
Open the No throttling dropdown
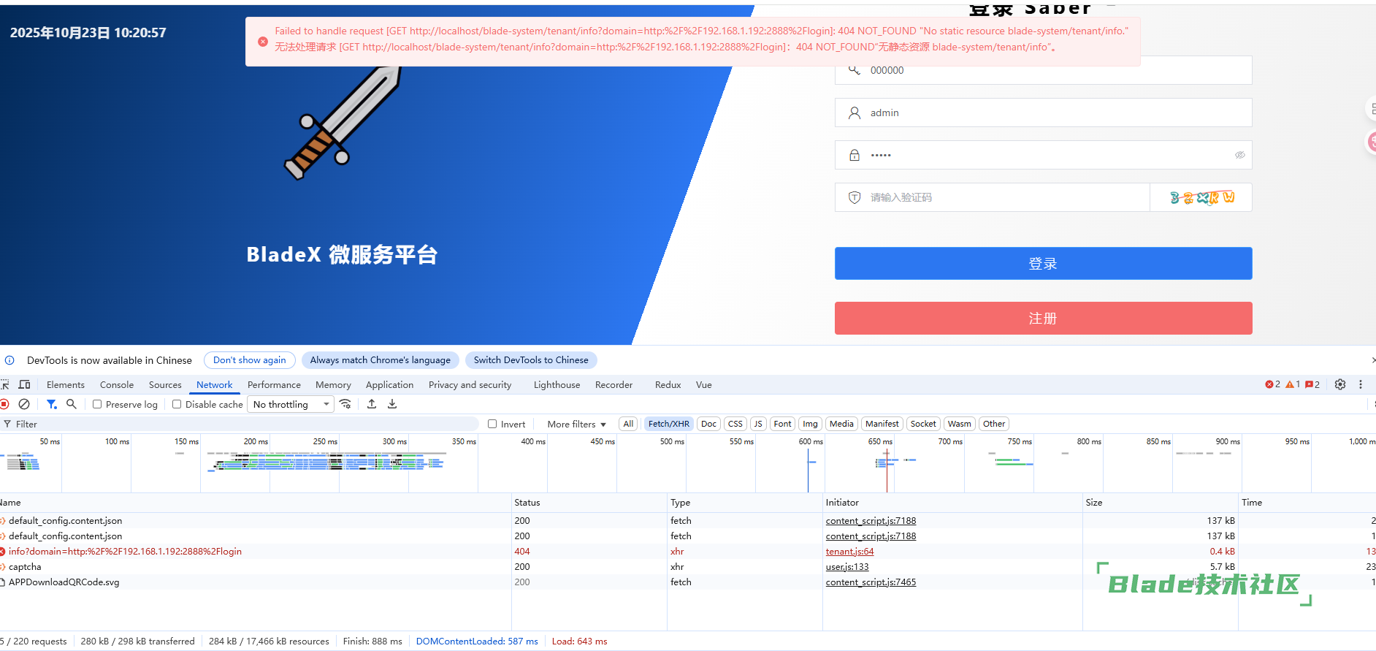[291, 404]
